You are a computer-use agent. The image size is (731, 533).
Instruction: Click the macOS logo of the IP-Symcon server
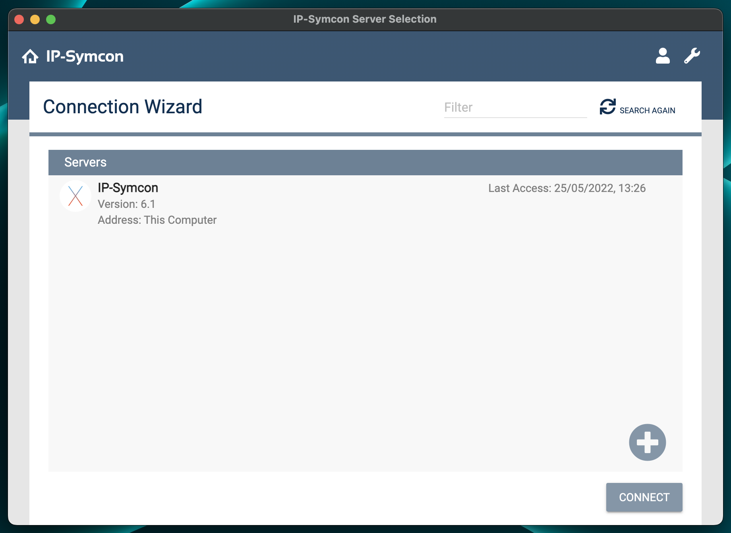75,196
